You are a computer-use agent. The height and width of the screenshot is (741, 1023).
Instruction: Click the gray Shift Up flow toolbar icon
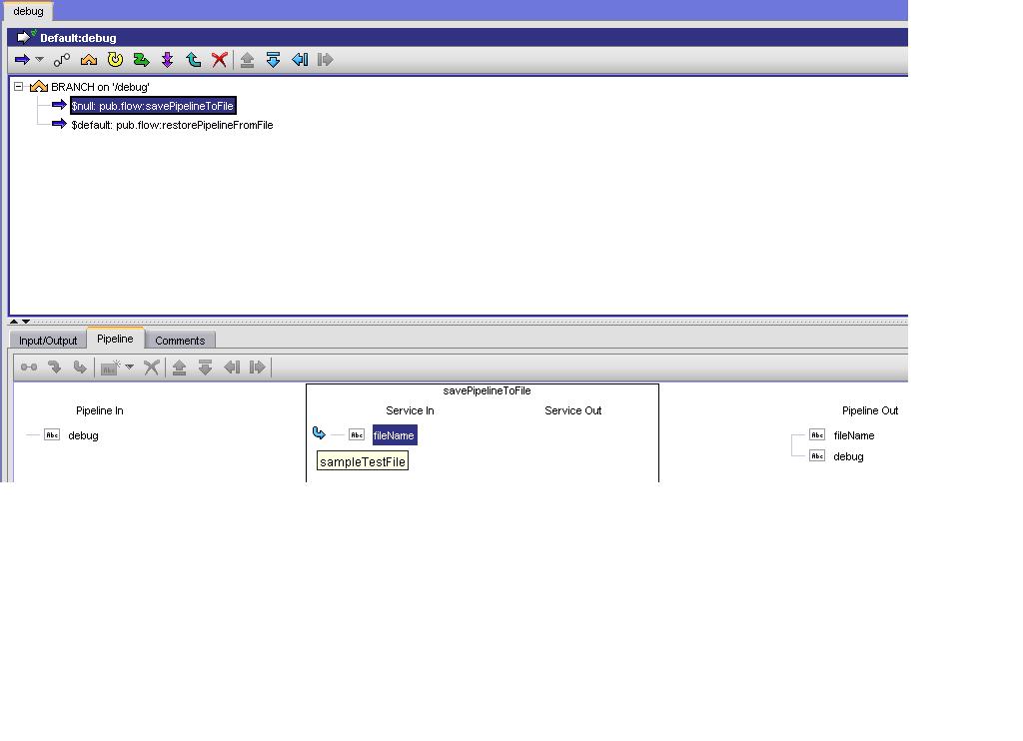248,60
